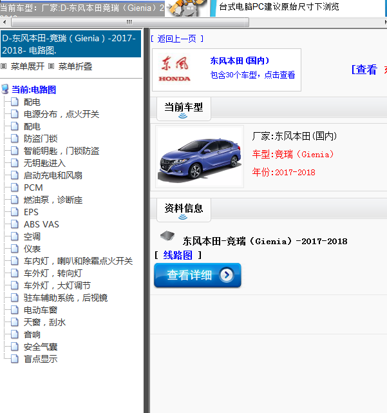Click the 年份:2017-2018 text

283,172
